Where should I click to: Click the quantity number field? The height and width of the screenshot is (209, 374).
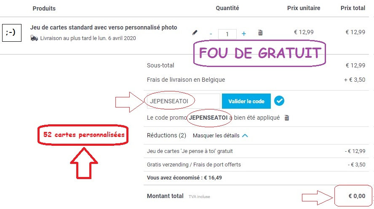click(227, 34)
